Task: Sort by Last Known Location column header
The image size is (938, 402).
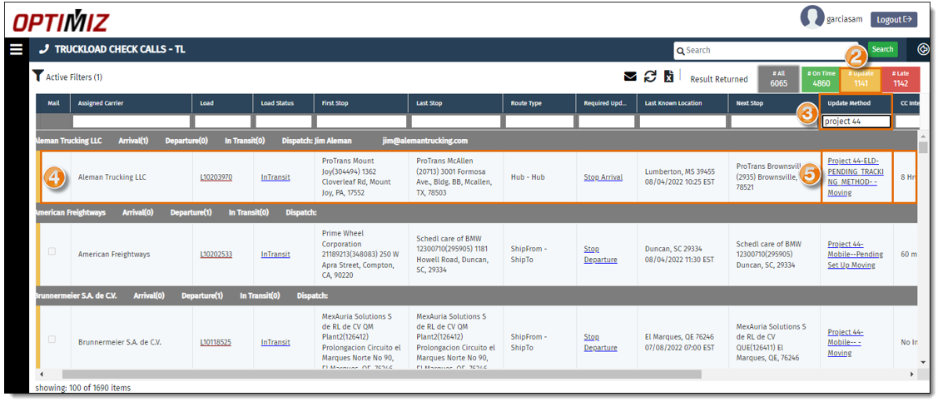Action: point(683,103)
